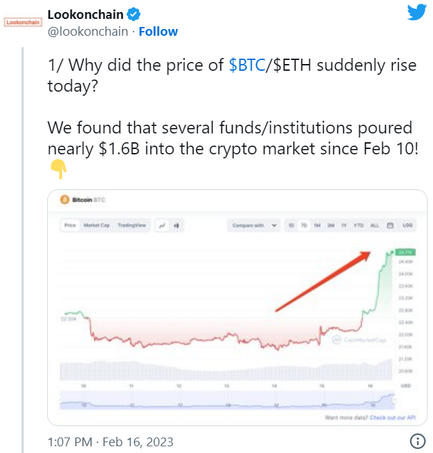Viewport: 433px width, 453px height.
Task: Click the Bitcoin coin logo
Action: pos(65,200)
